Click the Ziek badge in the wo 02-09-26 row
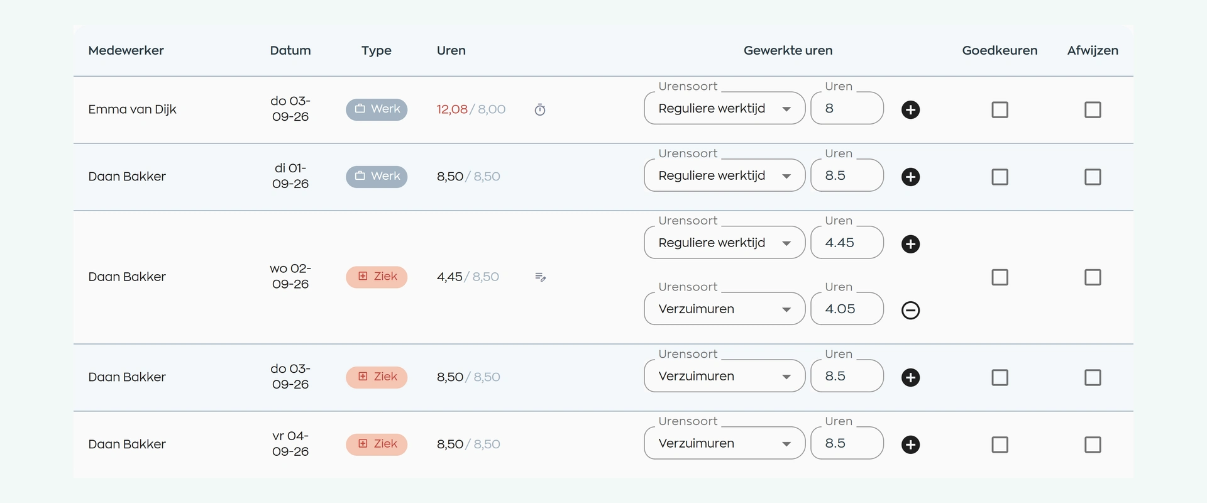This screenshot has height=503, width=1207. pyautogui.click(x=377, y=277)
